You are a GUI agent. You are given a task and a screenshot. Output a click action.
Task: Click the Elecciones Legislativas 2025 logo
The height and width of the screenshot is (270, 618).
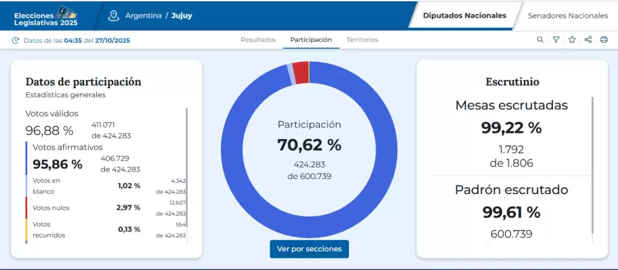45,16
